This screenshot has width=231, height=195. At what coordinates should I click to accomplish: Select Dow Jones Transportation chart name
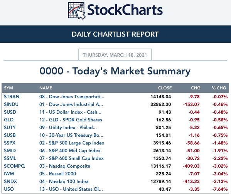click(72, 97)
